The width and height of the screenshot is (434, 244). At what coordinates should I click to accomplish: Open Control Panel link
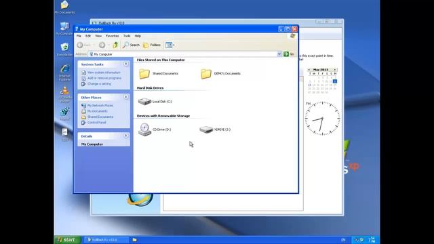[x=96, y=122]
